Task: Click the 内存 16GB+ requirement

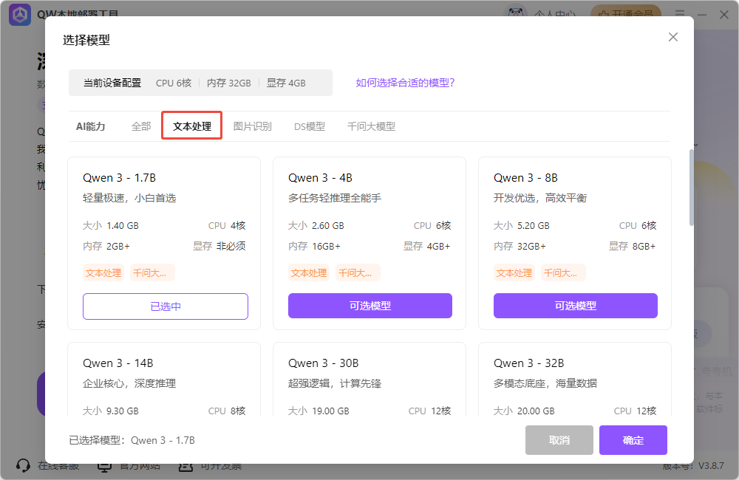Action: (x=314, y=246)
